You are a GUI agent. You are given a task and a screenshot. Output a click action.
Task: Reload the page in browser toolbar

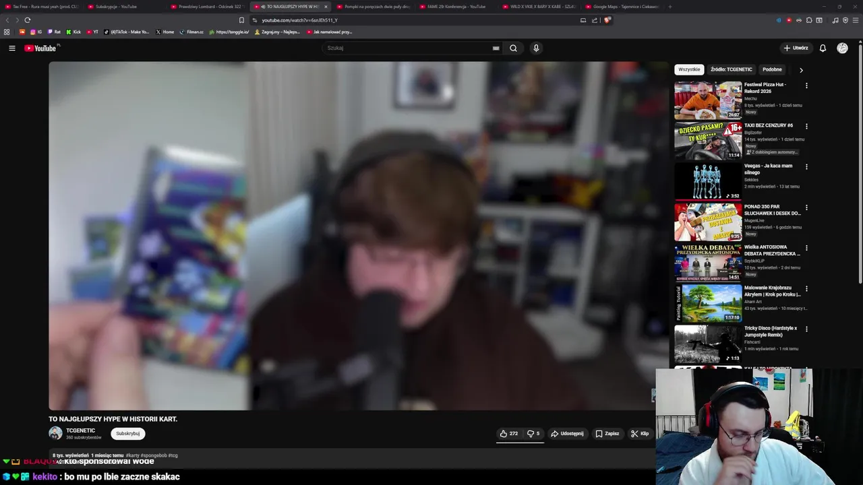click(x=28, y=20)
